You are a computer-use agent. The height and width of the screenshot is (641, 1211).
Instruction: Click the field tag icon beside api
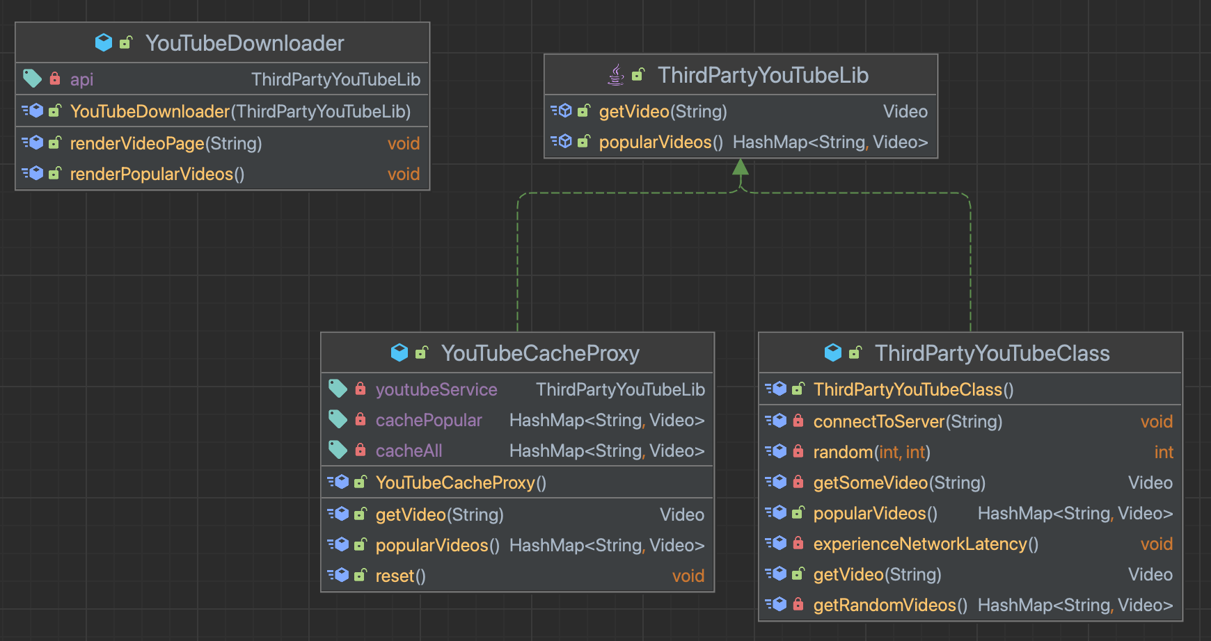pyautogui.click(x=32, y=79)
